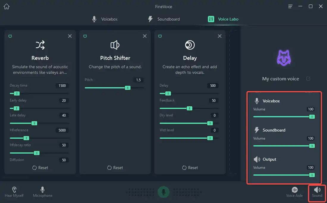Adjust the Decay time slider
This screenshot has height=203, width=327.
pos(40,93)
